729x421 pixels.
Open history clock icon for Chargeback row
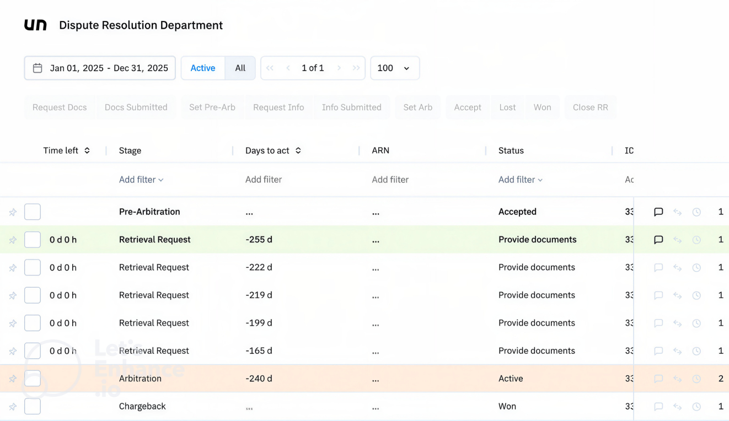coord(696,407)
